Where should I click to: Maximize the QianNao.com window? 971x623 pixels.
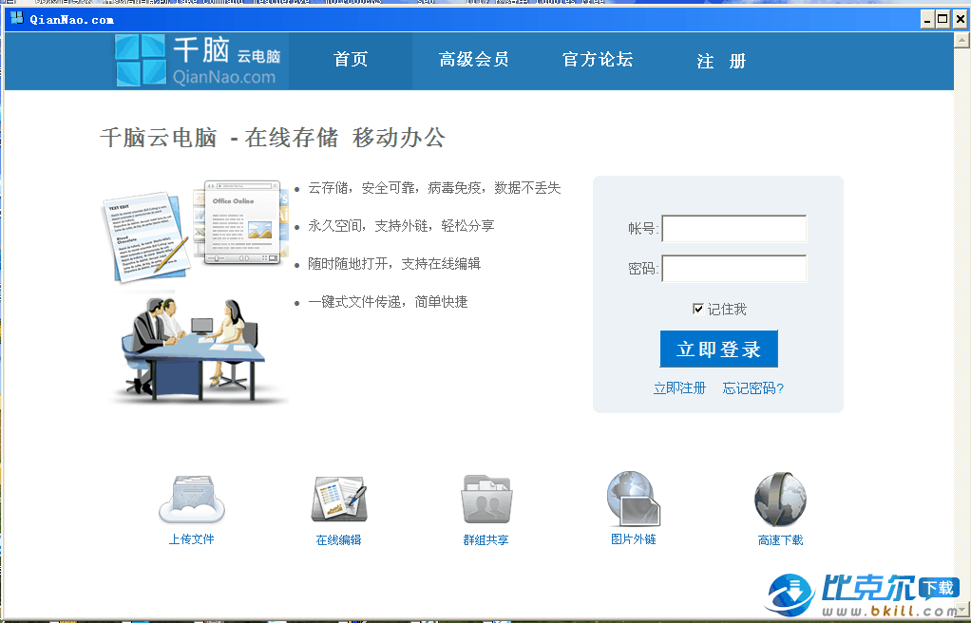[942, 20]
